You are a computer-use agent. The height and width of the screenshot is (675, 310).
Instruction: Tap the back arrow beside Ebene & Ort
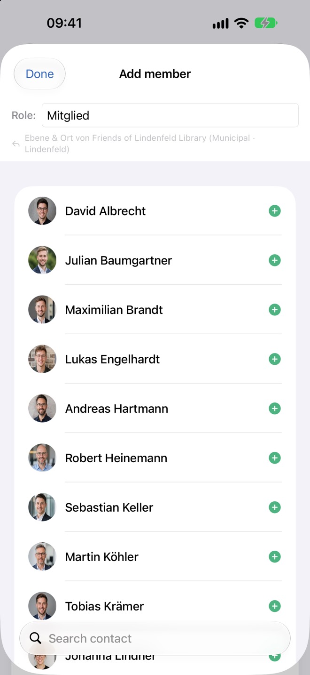pyautogui.click(x=16, y=144)
